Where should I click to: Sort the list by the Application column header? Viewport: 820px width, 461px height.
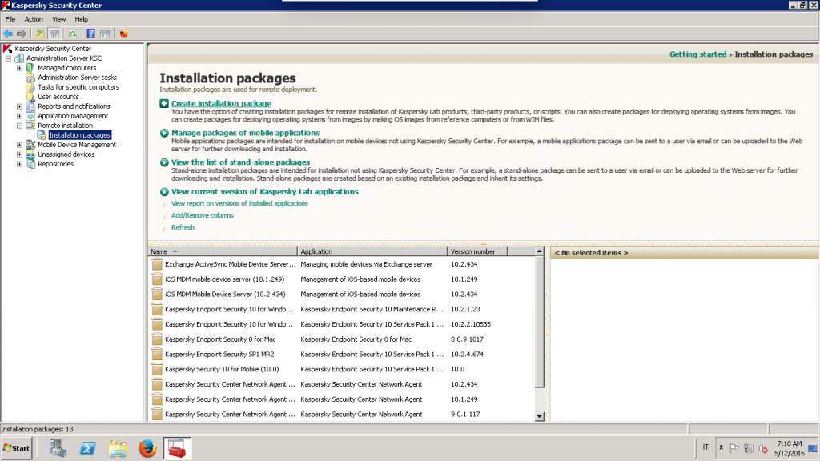372,251
